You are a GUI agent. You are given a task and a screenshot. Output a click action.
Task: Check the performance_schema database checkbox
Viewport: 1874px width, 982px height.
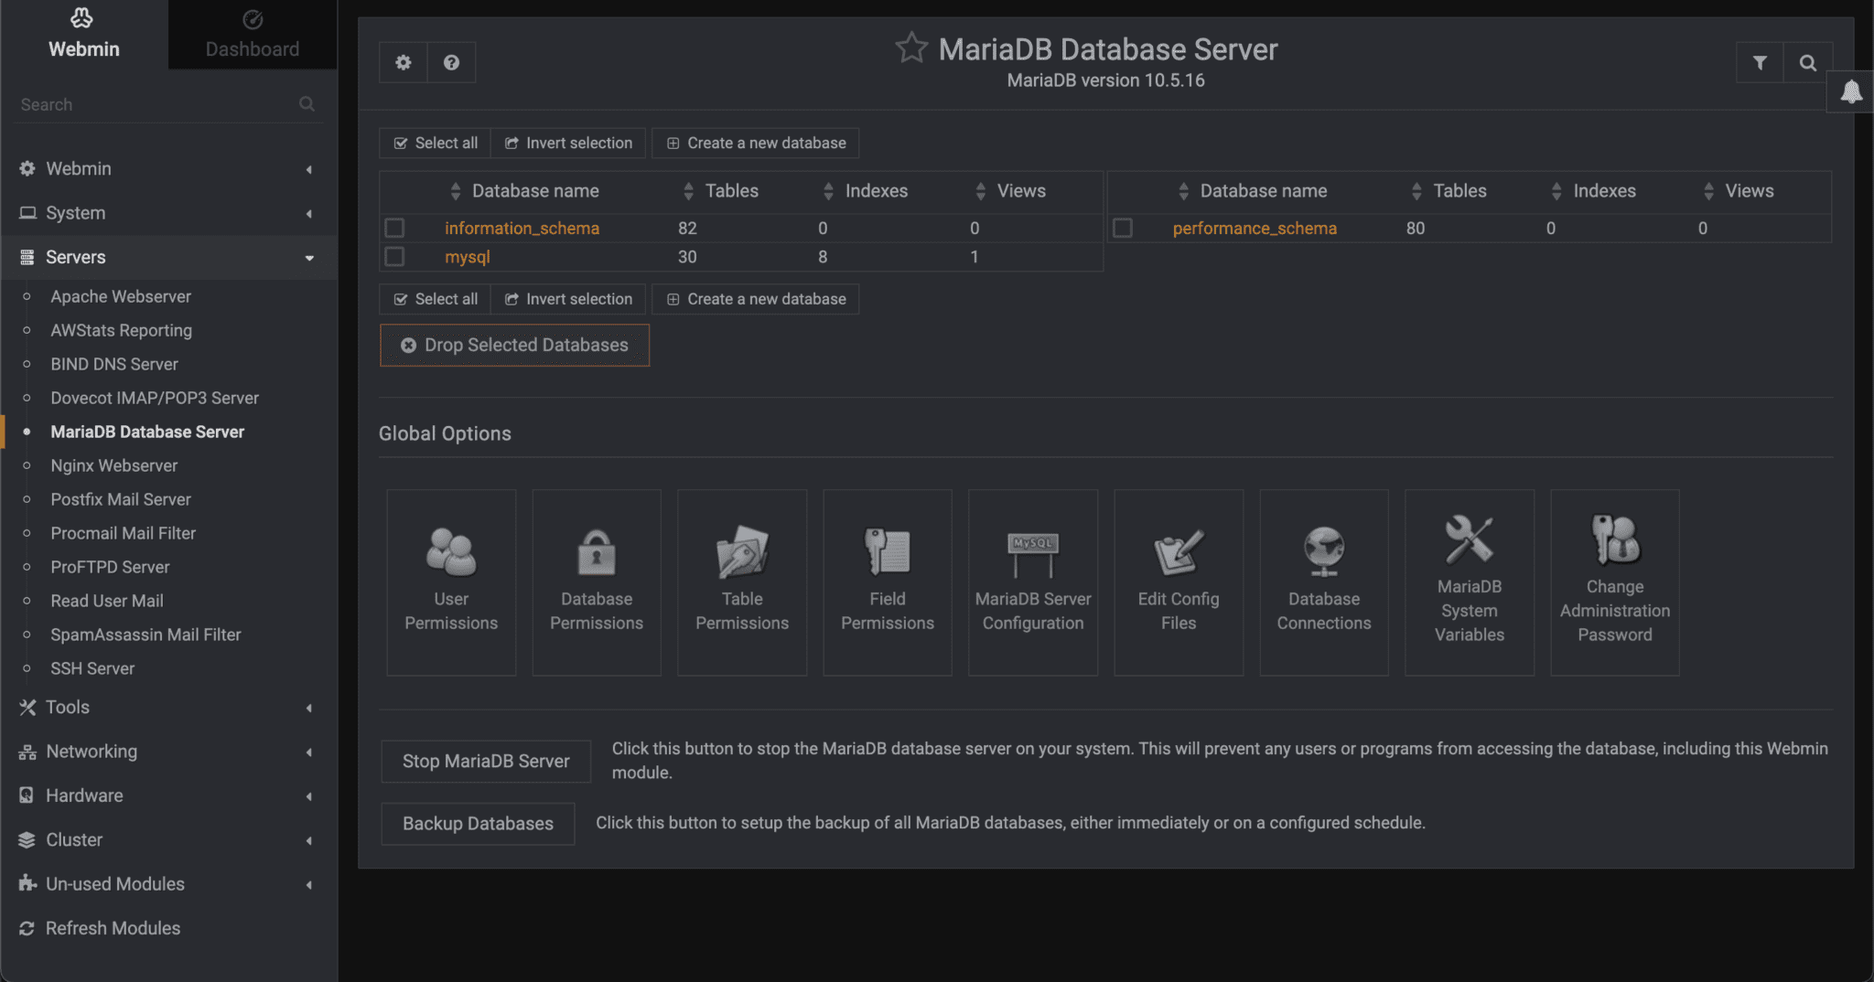pos(1123,228)
